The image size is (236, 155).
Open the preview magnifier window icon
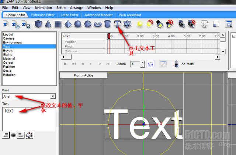click(x=229, y=24)
